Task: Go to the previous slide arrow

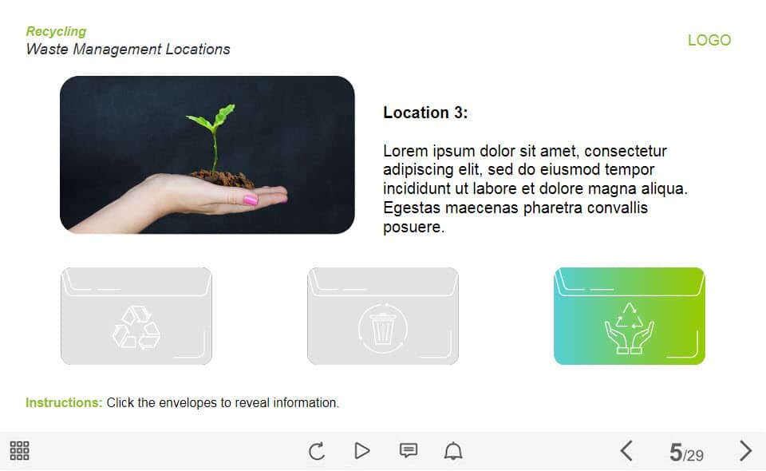Action: point(627,450)
